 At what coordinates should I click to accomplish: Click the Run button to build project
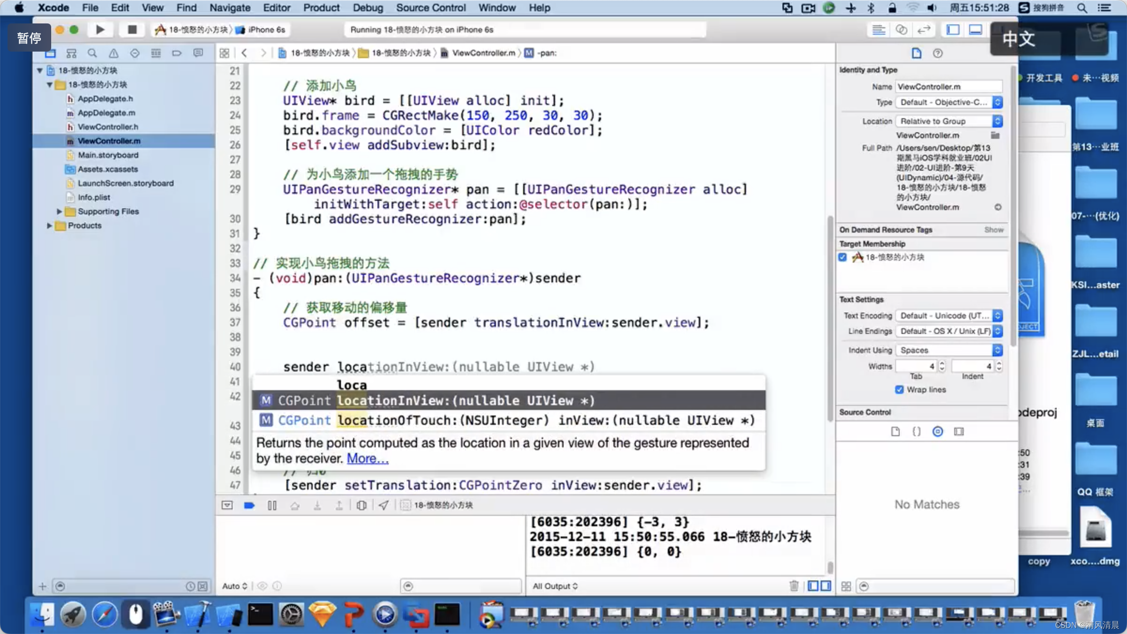(100, 30)
